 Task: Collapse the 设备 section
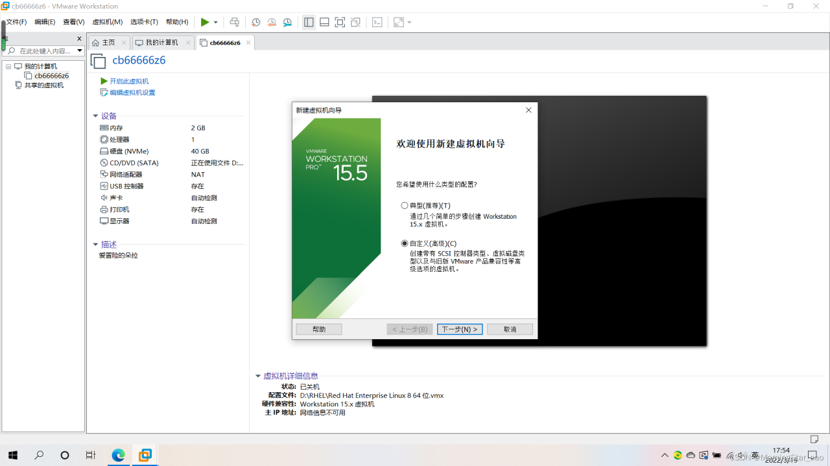tap(96, 116)
